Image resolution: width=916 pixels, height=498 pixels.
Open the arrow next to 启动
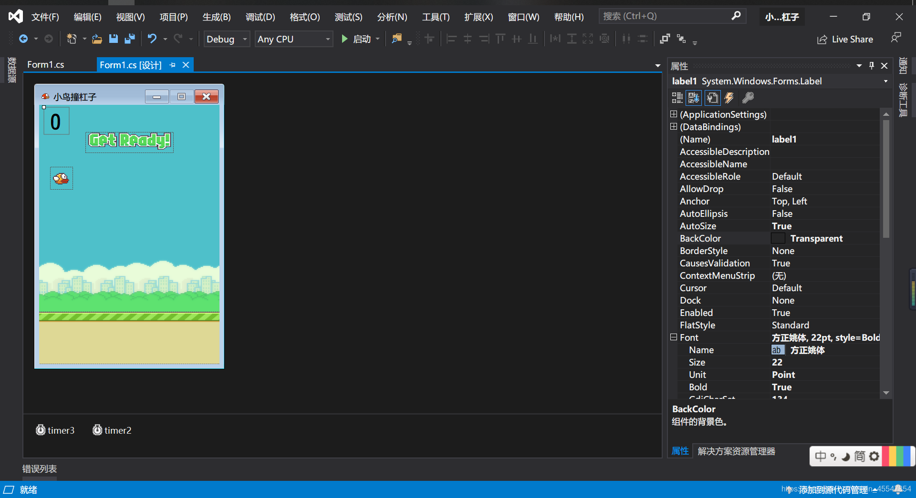click(378, 39)
